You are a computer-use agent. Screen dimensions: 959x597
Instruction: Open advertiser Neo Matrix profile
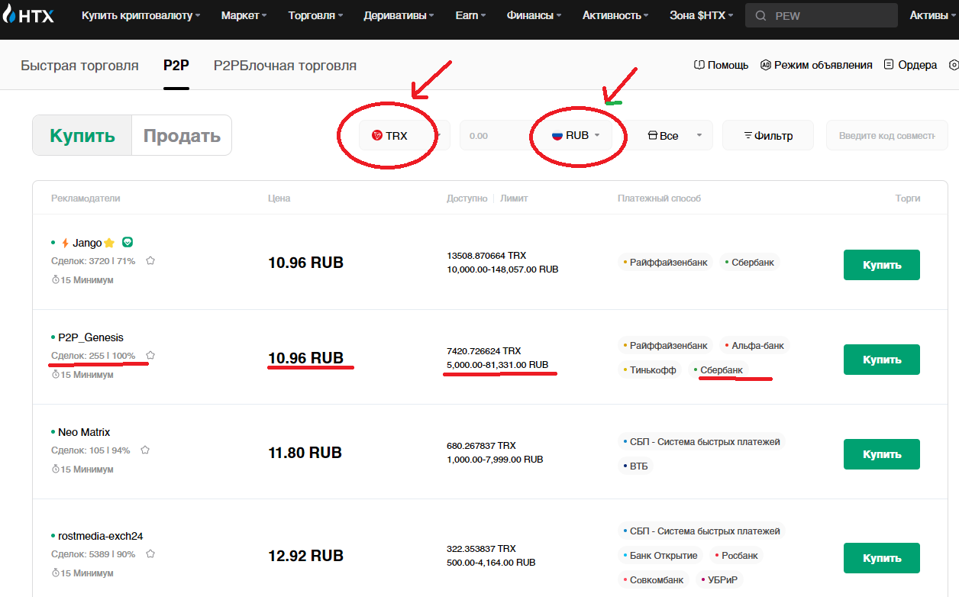click(84, 432)
